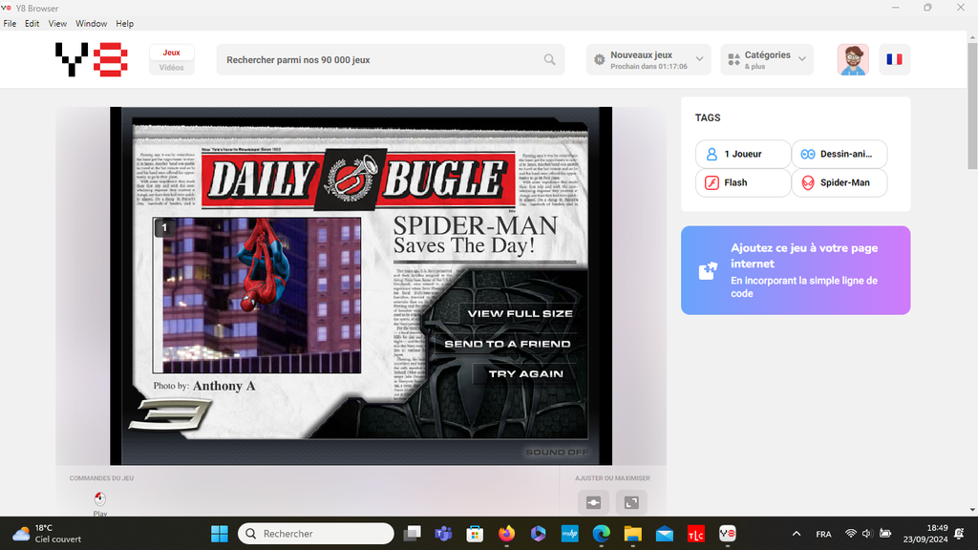Click View Full Size in the game
Viewport: 978px width, 550px height.
coord(520,313)
